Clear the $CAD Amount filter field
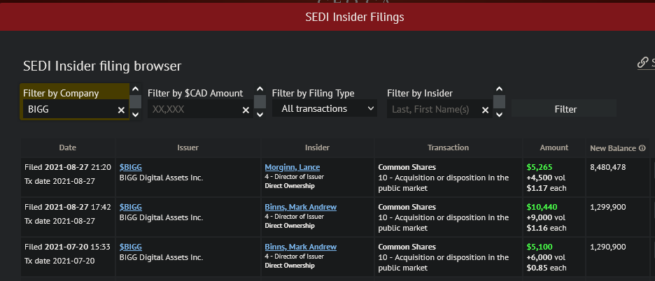 [x=246, y=110]
